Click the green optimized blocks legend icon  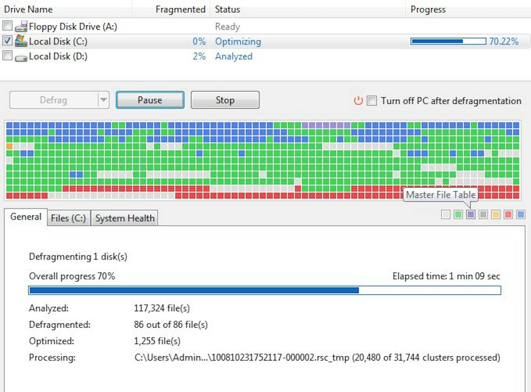[458, 215]
